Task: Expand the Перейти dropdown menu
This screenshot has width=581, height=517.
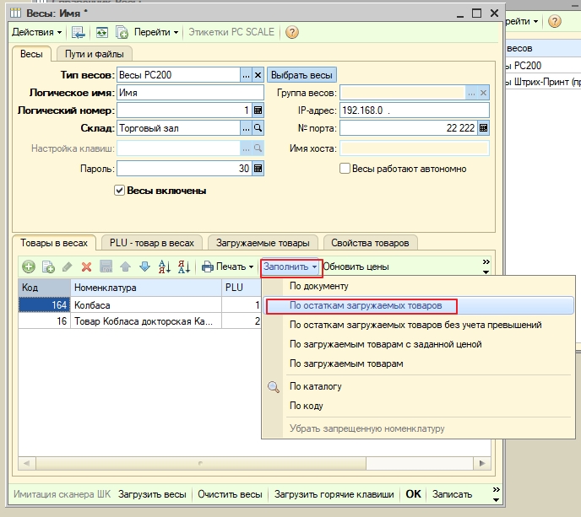Action: click(x=156, y=32)
